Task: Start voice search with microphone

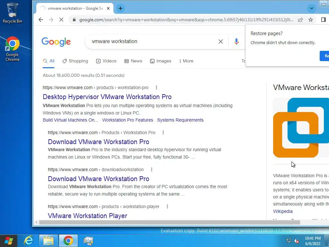Action: (236, 41)
